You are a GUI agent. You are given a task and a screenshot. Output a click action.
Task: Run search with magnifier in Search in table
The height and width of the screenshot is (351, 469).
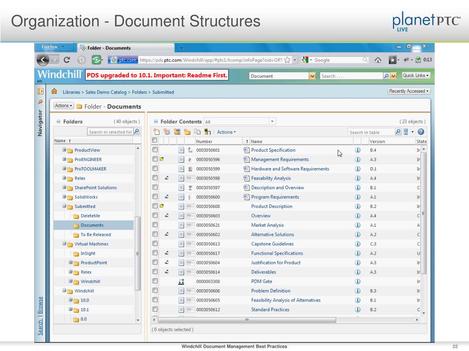(398, 132)
